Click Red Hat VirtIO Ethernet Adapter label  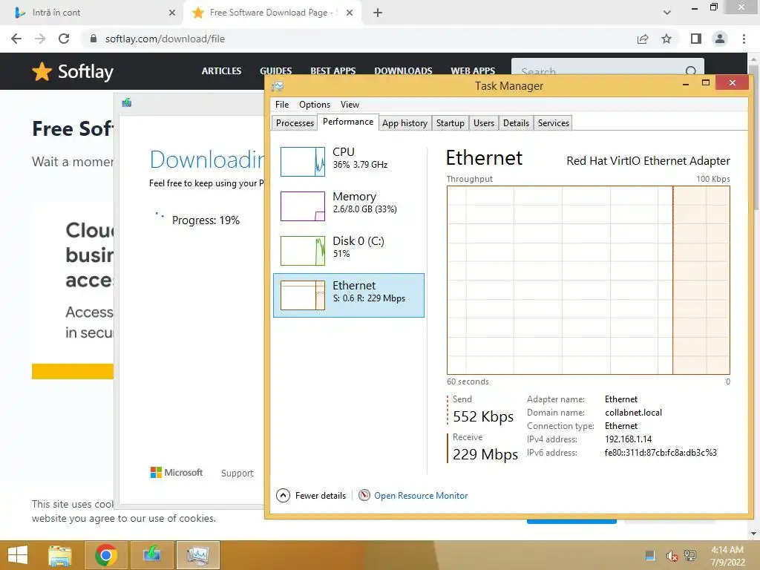[x=648, y=160]
